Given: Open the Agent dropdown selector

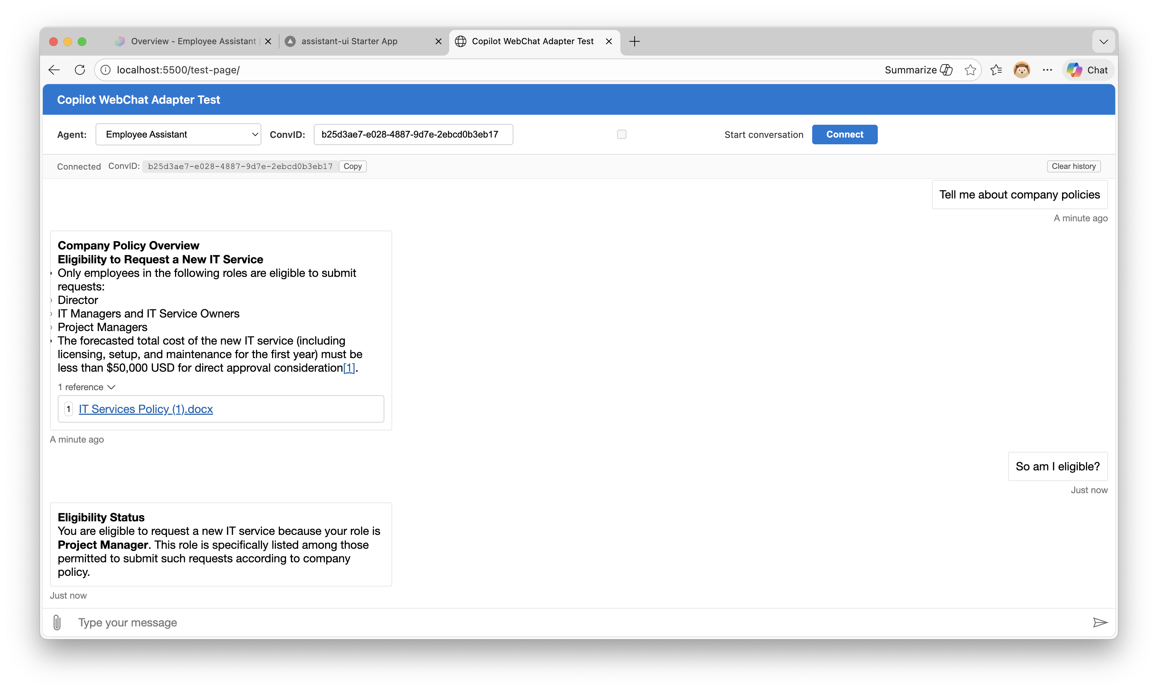Looking at the screenshot, I should point(178,134).
